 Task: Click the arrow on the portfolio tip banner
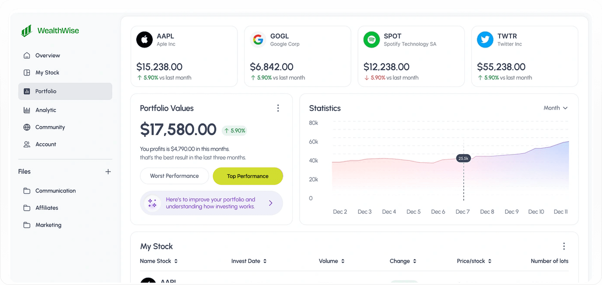[x=271, y=203]
